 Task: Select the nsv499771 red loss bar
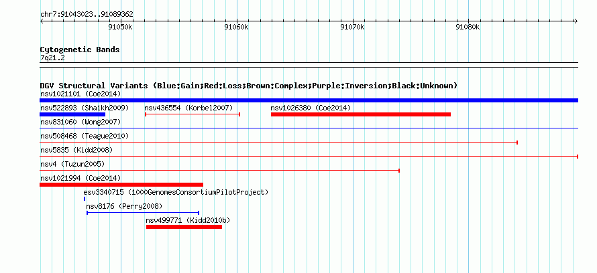click(x=184, y=227)
